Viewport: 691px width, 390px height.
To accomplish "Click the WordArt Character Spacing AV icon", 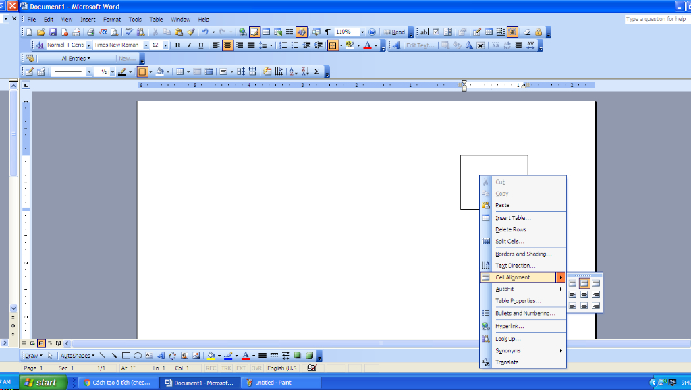I will coord(530,45).
